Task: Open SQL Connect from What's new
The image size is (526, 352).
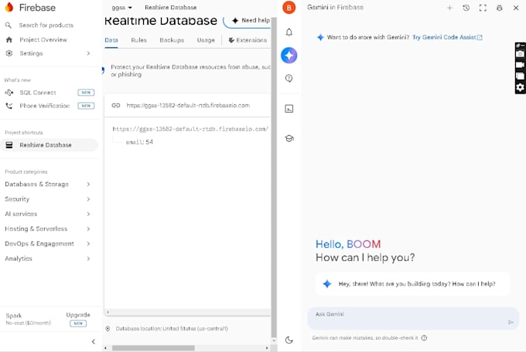Action: click(x=38, y=93)
